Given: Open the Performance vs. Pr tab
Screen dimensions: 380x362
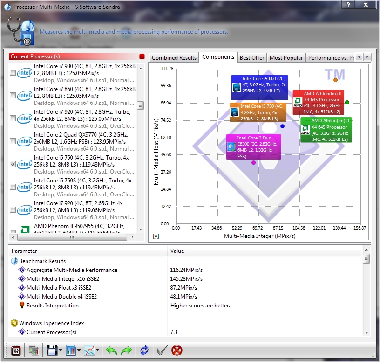Looking at the screenshot, I should pos(331,58).
